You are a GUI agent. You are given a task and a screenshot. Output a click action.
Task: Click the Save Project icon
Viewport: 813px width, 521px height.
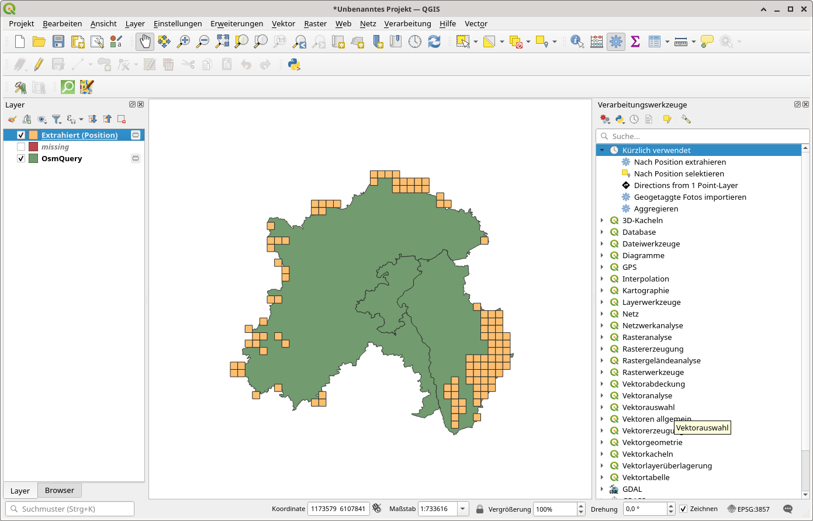coord(58,41)
